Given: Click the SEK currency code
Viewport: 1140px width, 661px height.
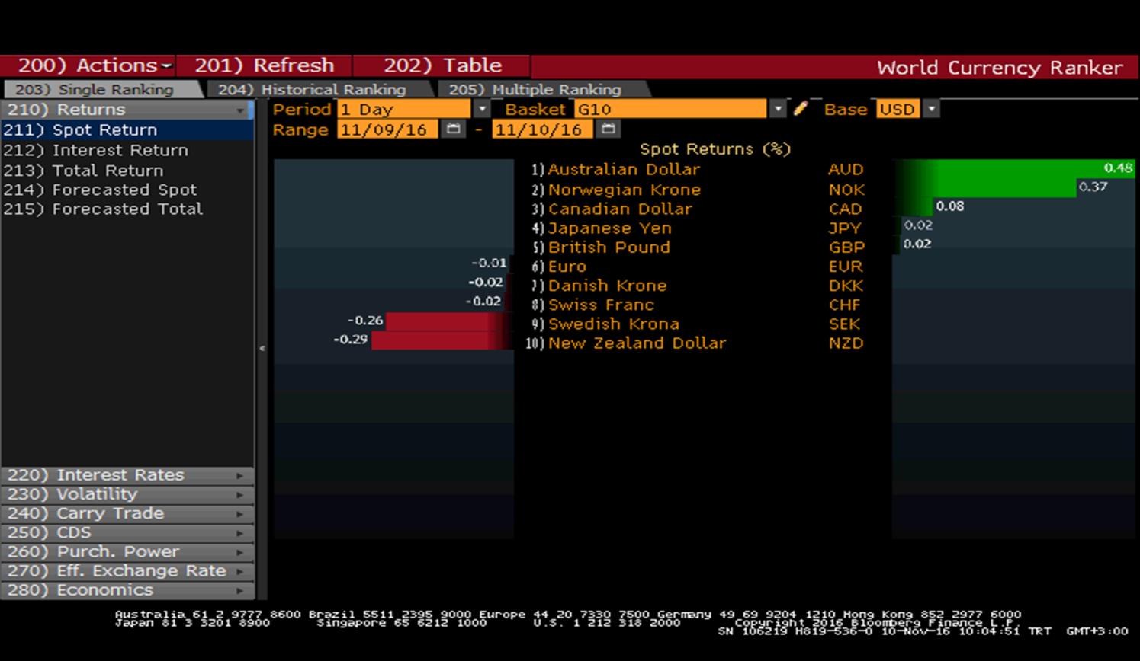Looking at the screenshot, I should (x=844, y=324).
